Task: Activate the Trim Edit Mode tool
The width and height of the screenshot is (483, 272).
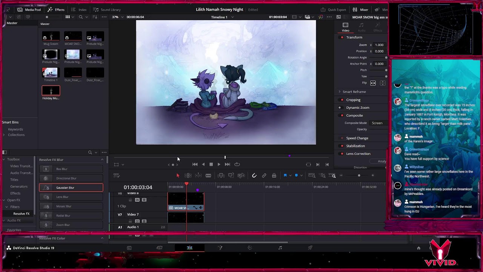Action: [x=188, y=175]
